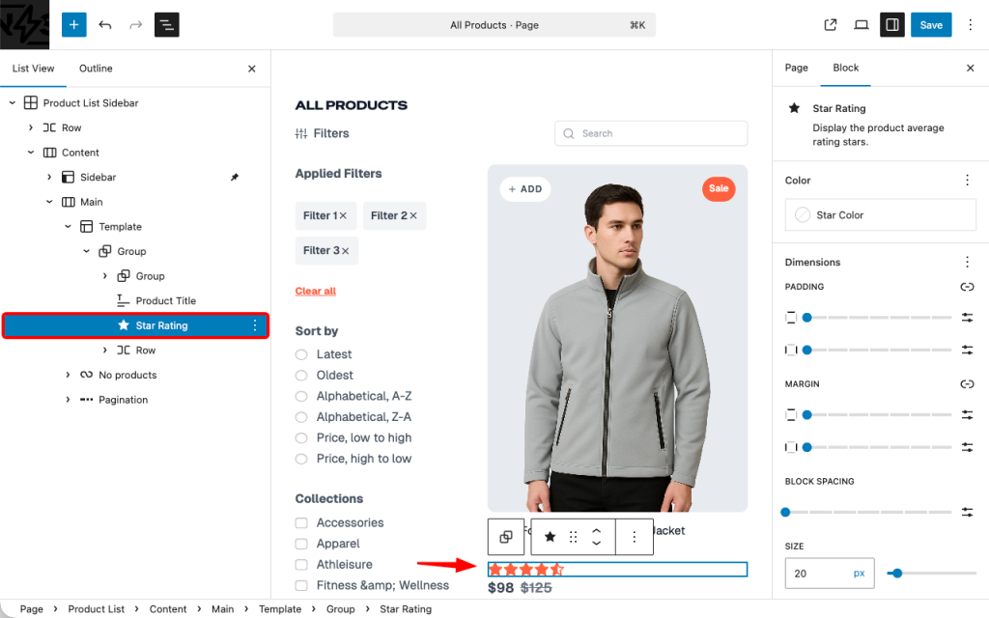Switch to the Page settings tab
989x618 pixels.
796,69
